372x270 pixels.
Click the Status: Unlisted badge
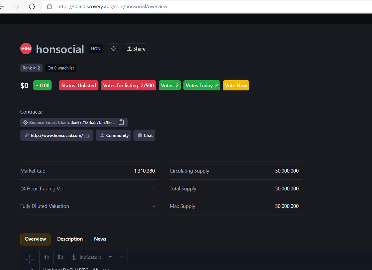[79, 85]
